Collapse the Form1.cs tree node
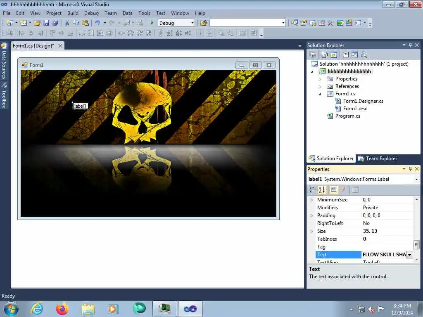The width and height of the screenshot is (423, 317). [320, 94]
